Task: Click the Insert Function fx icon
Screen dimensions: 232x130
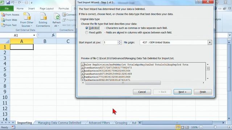Action: [53, 35]
